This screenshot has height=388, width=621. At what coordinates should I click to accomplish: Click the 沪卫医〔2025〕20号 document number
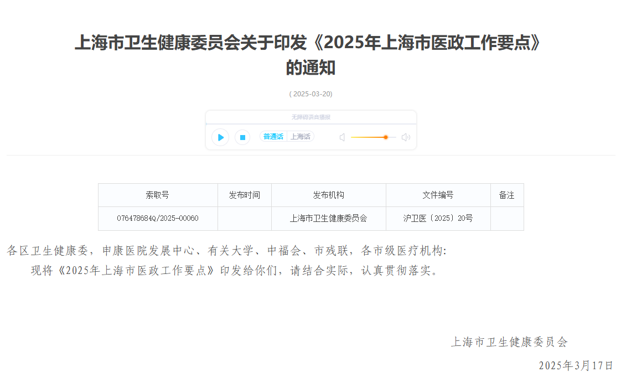pos(437,218)
